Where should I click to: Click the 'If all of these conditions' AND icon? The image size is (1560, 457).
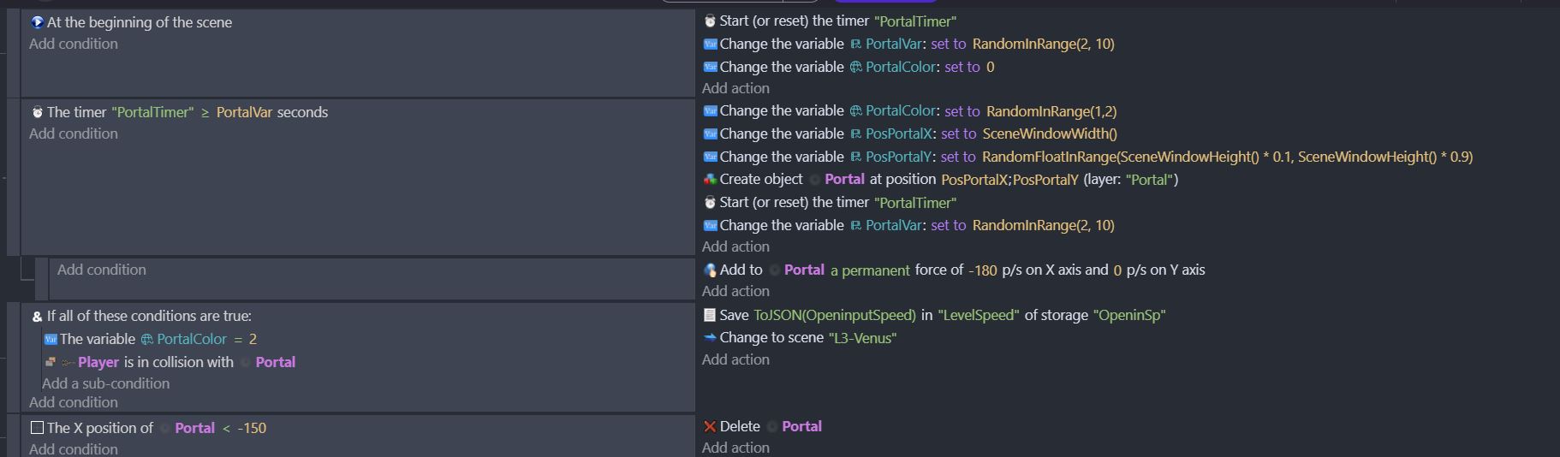37,317
